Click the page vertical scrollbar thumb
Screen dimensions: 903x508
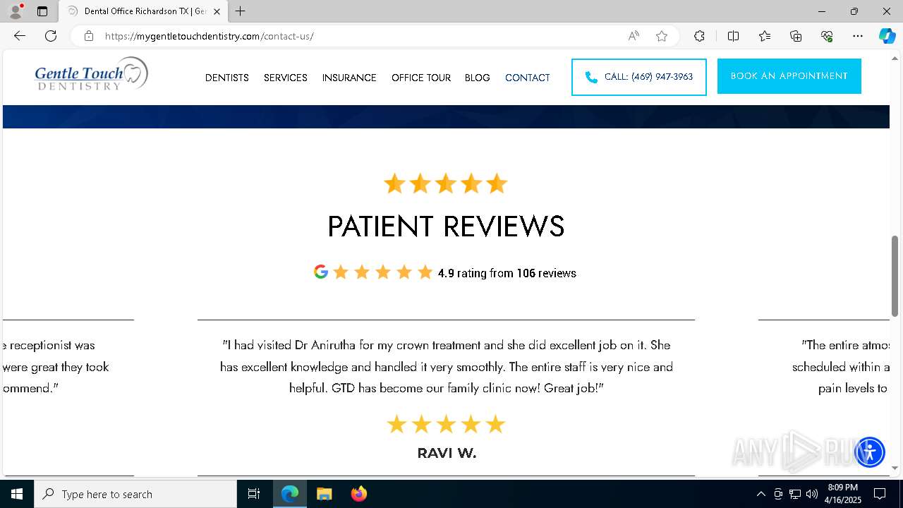click(x=895, y=276)
